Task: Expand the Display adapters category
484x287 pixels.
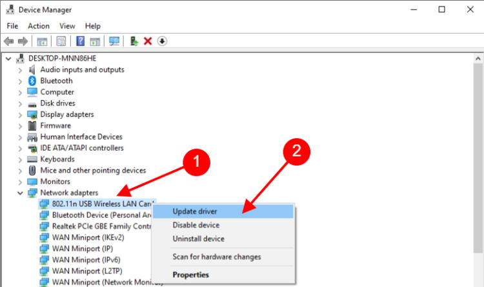Action: point(21,115)
